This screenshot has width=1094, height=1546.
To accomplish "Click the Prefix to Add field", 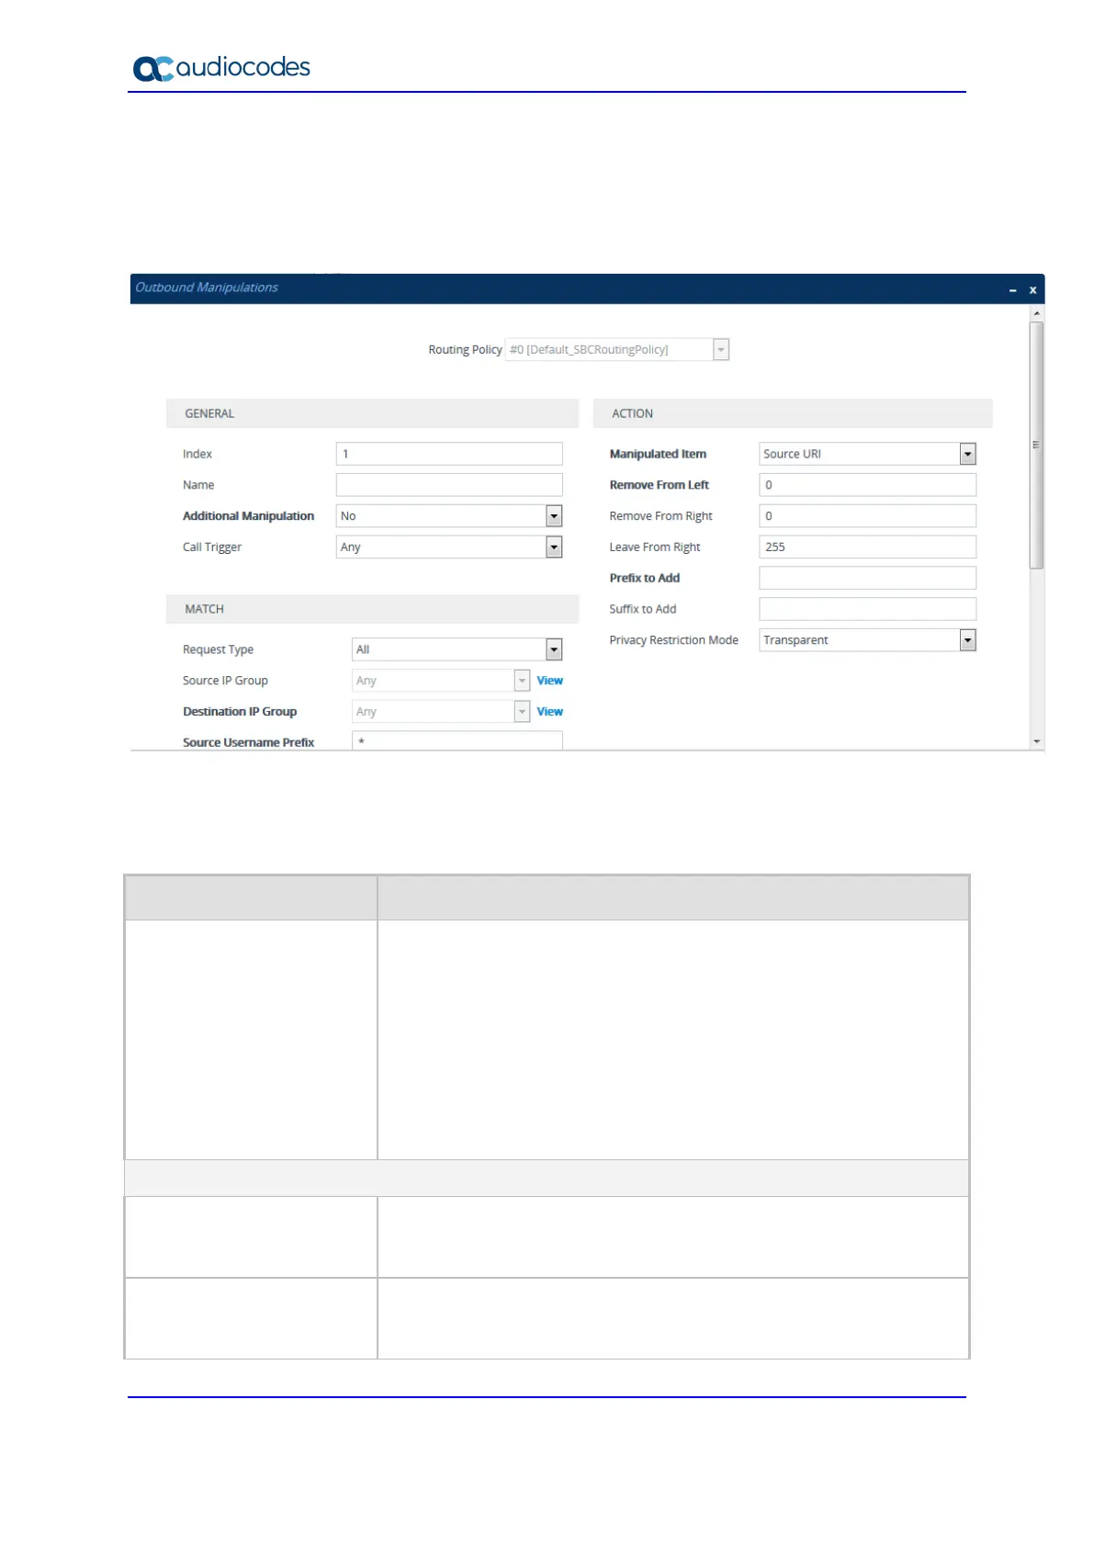I will coord(867,578).
